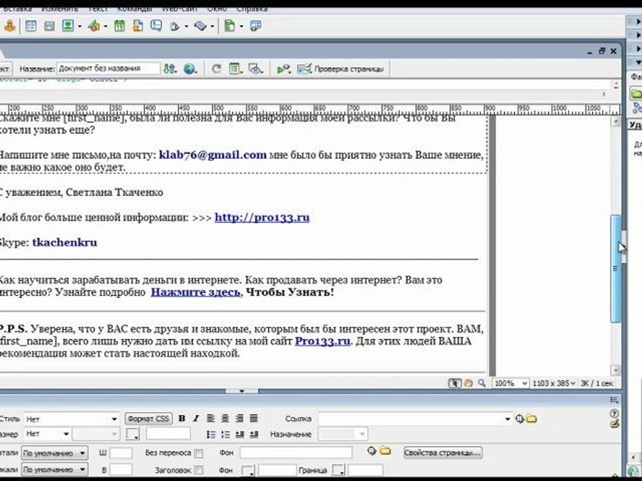Collapse the Properties panel arrow
642x481 pixels.
(241, 391)
